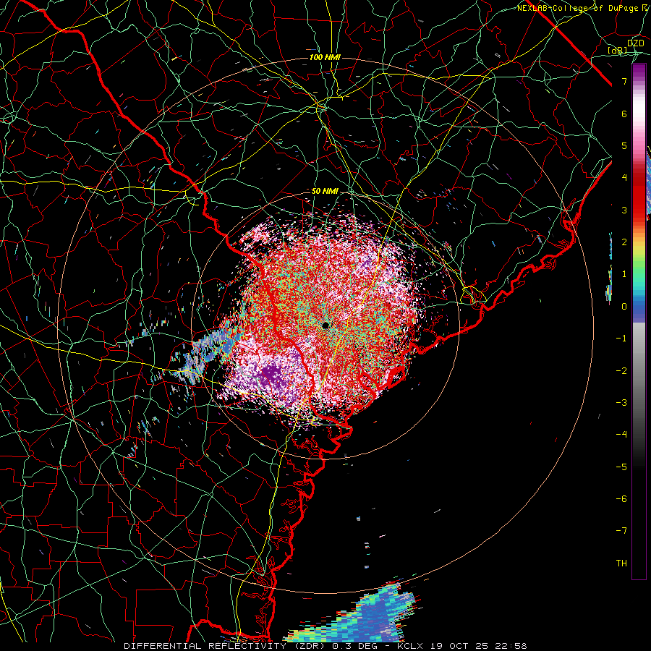Click the 4 value on the color scale
The image size is (651, 651).
(x=624, y=178)
